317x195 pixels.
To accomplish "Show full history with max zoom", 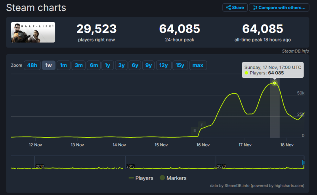I will click(x=198, y=65).
